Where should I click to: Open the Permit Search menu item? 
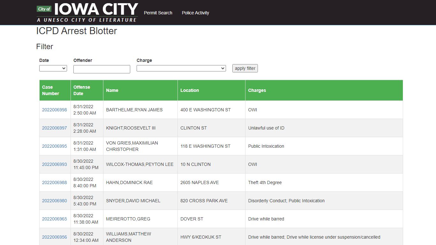[x=158, y=13]
